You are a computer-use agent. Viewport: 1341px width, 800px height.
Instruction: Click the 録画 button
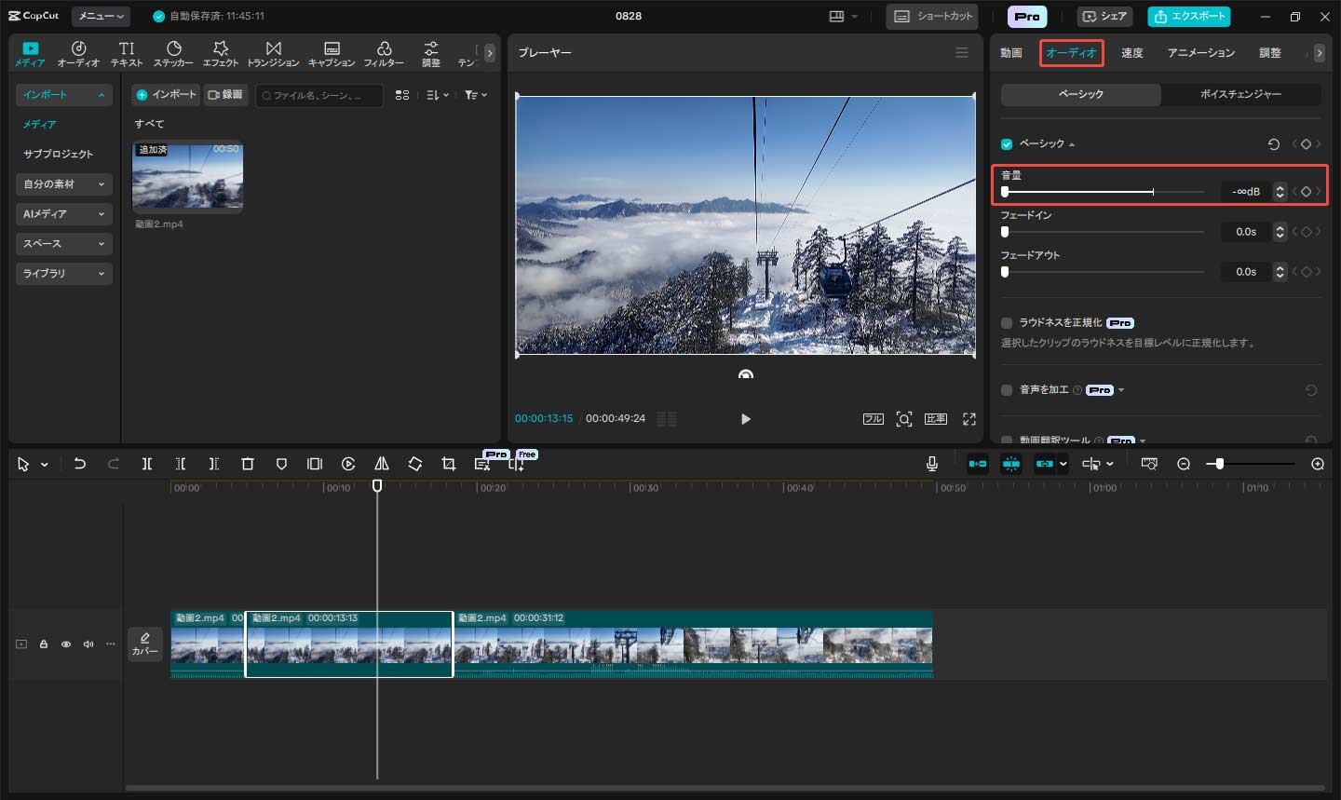pyautogui.click(x=225, y=95)
